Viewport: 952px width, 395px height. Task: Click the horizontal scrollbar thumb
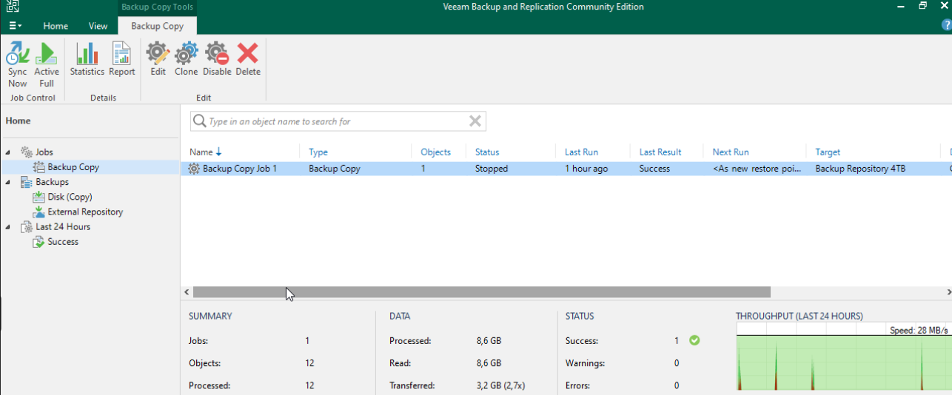(482, 292)
